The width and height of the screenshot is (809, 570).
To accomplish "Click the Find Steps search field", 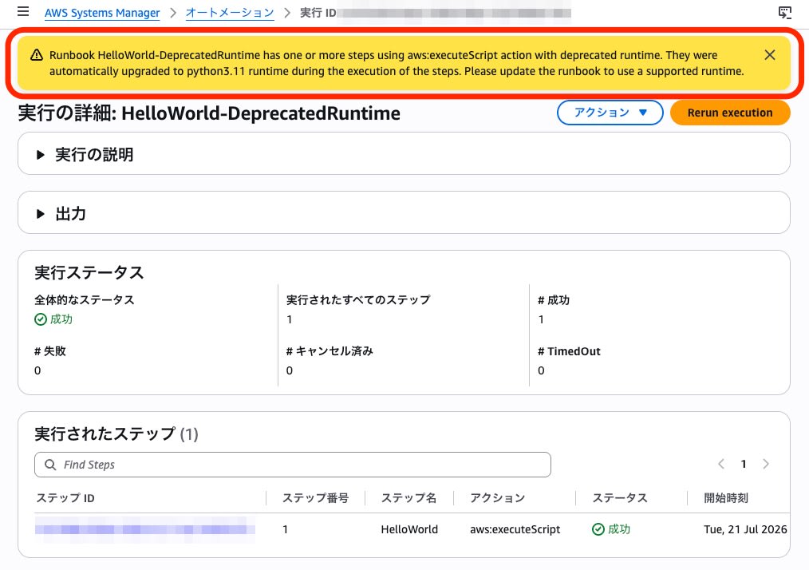I will tap(293, 465).
